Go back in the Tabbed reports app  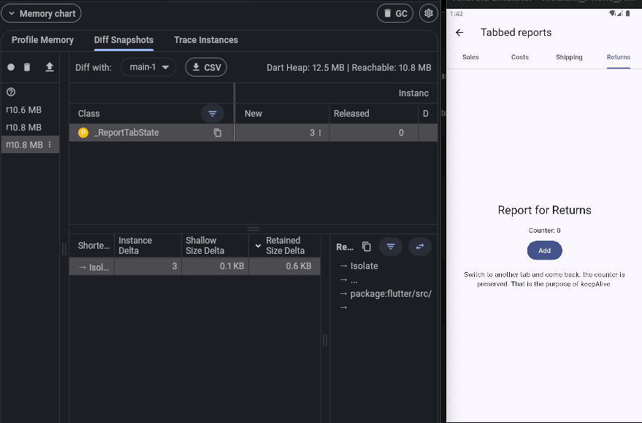coord(459,33)
